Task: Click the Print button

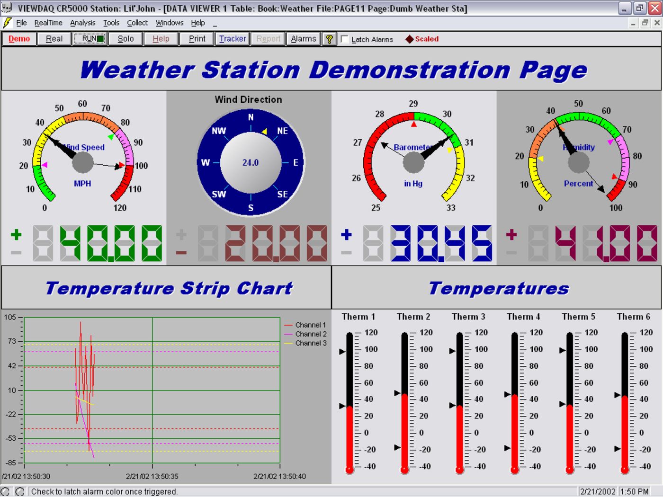Action: (197, 39)
